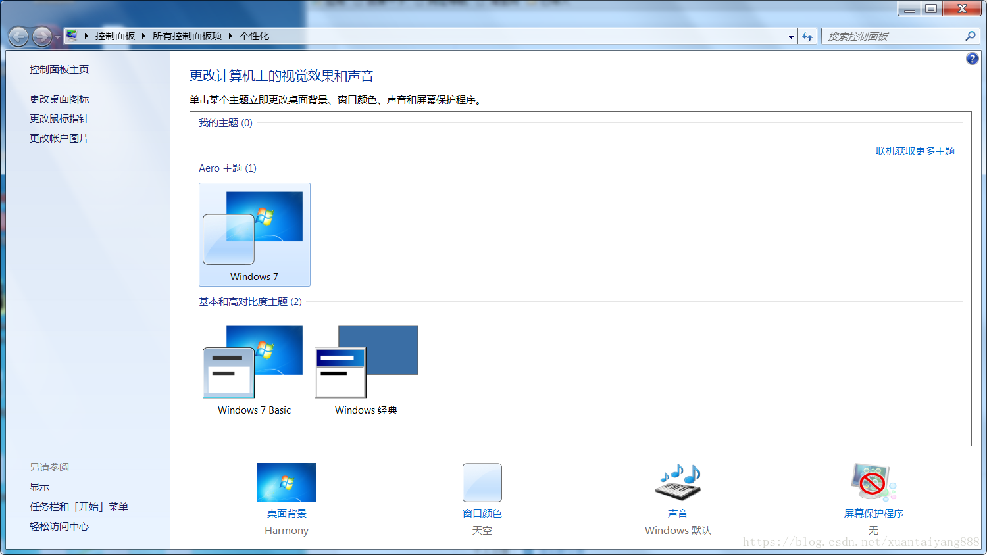This screenshot has width=987, height=555.
Task: Click the Back navigation arrow button
Action: coord(18,36)
